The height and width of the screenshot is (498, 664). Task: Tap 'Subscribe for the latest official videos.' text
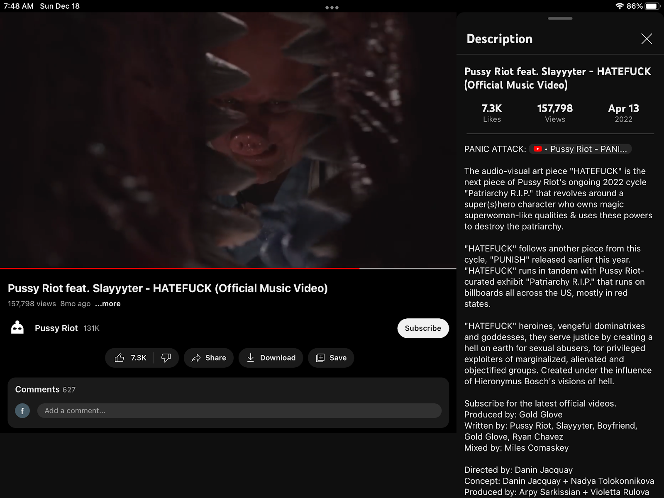pyautogui.click(x=540, y=403)
